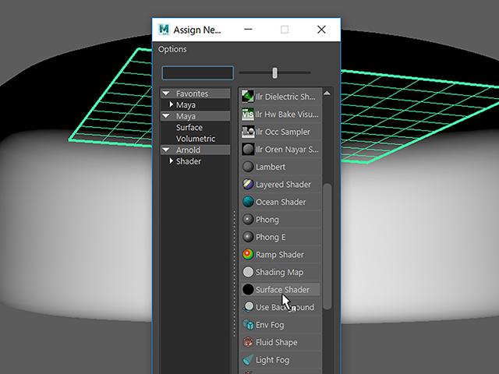
Task: Open the Options menu
Action: 172,49
